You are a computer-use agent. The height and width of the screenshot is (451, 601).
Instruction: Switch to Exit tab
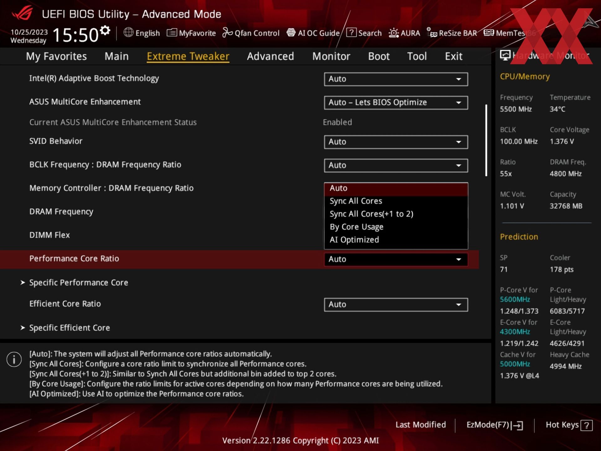pos(454,56)
